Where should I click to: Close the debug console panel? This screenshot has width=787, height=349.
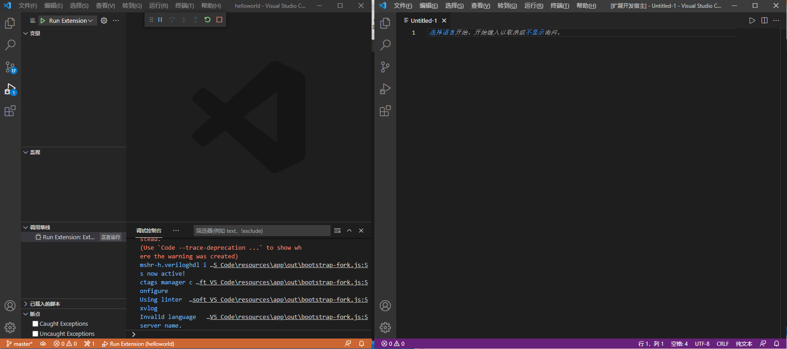[361, 231]
